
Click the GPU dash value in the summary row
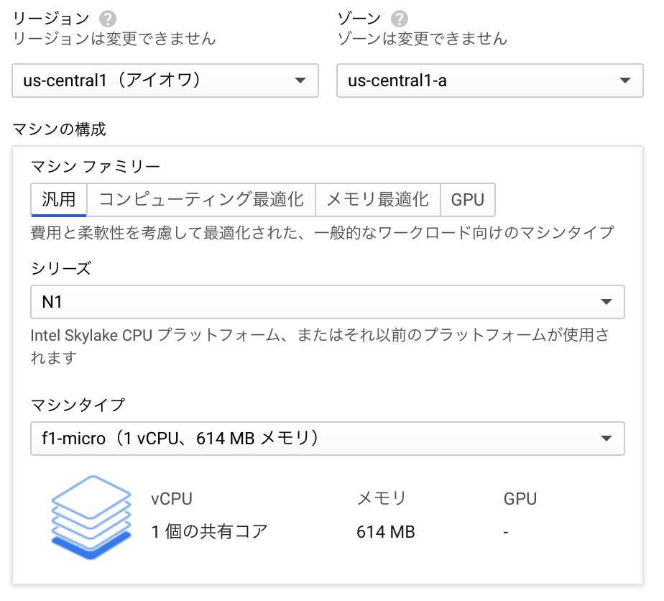[x=505, y=532]
